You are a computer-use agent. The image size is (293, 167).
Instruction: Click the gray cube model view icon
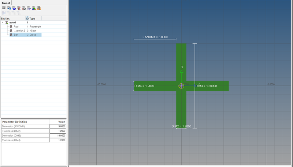4,8
